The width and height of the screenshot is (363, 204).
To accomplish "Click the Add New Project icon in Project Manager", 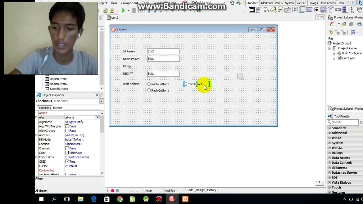I will 332,24.
